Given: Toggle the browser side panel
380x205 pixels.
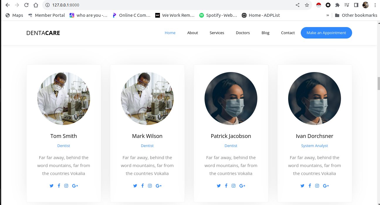Looking at the screenshot, I should tap(356, 5).
